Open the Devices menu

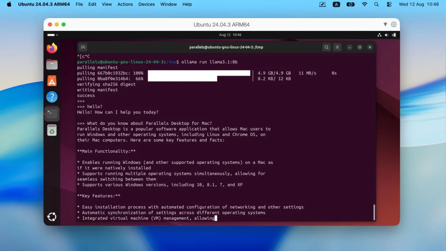(147, 4)
